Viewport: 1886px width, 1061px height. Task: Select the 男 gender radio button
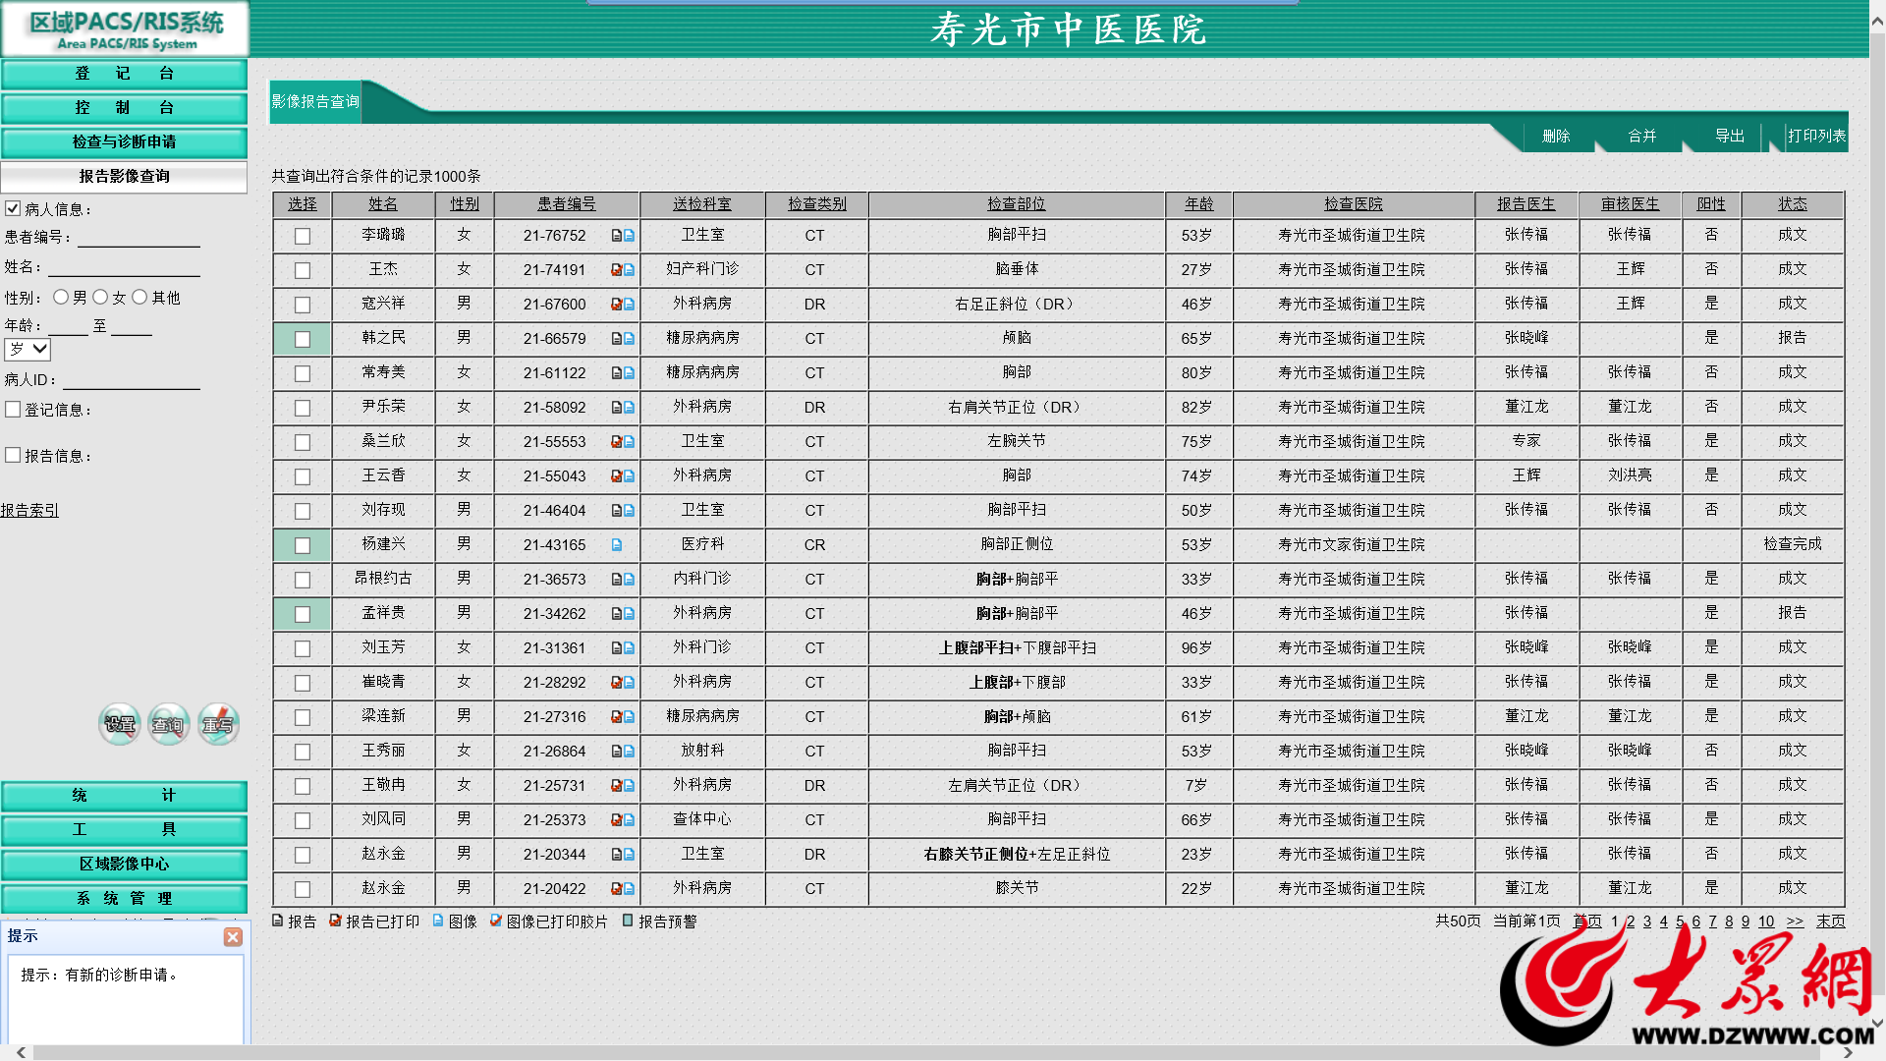(x=61, y=296)
